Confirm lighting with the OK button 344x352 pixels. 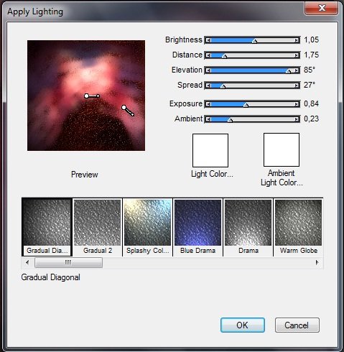click(x=243, y=325)
